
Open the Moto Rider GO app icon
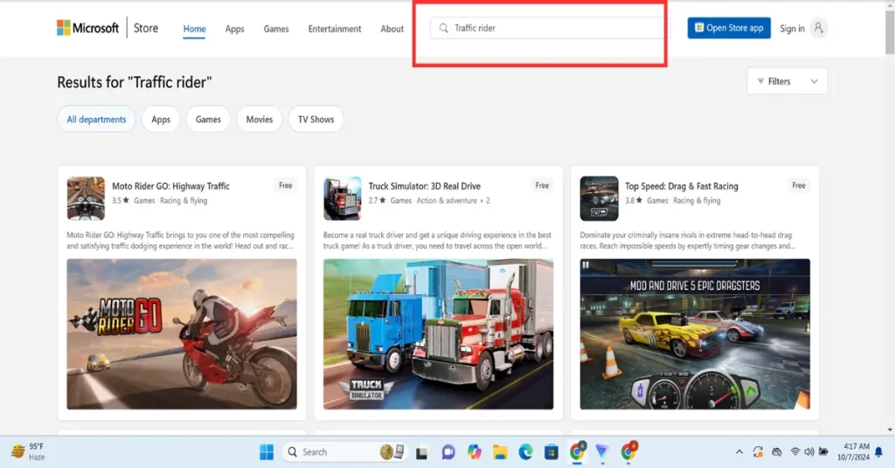(86, 198)
